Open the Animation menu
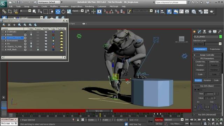This screenshot has width=224, height=126. click(64, 6)
